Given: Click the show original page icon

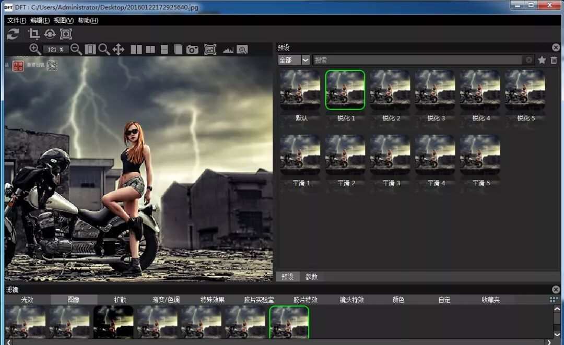Looking at the screenshot, I should click(x=178, y=49).
